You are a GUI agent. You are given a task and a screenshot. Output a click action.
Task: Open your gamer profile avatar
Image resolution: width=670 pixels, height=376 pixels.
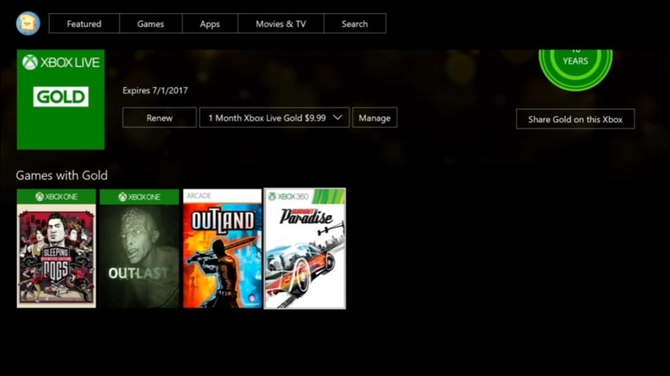pos(27,23)
